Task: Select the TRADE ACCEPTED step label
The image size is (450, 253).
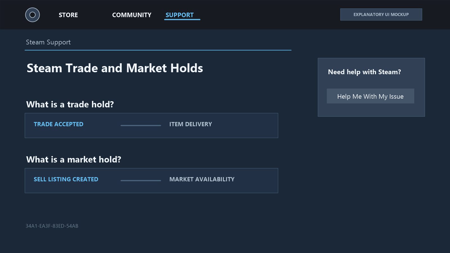Action: (x=58, y=124)
